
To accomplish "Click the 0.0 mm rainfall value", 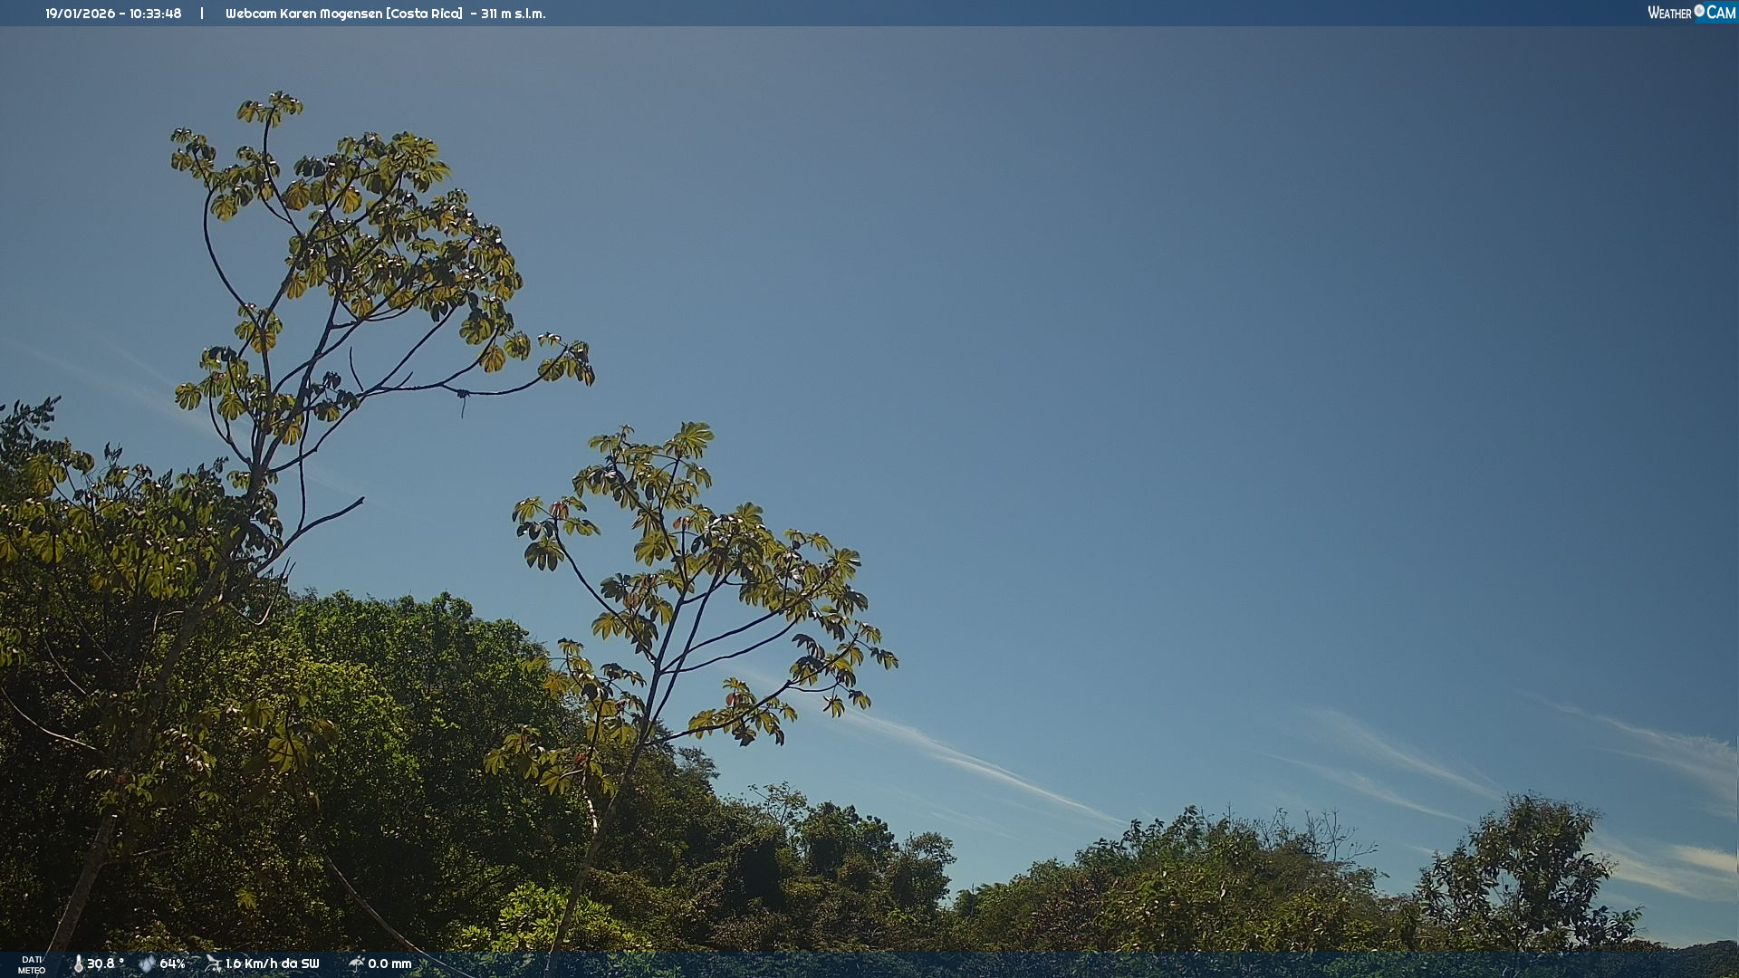I will (x=389, y=964).
